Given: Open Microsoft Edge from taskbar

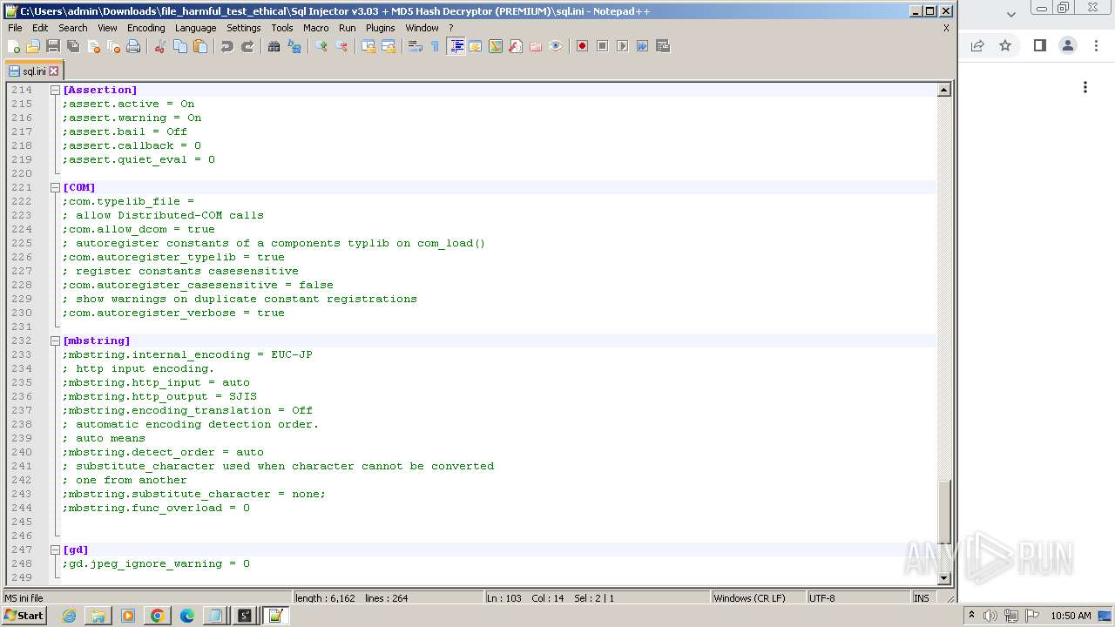Looking at the screenshot, I should tap(186, 616).
